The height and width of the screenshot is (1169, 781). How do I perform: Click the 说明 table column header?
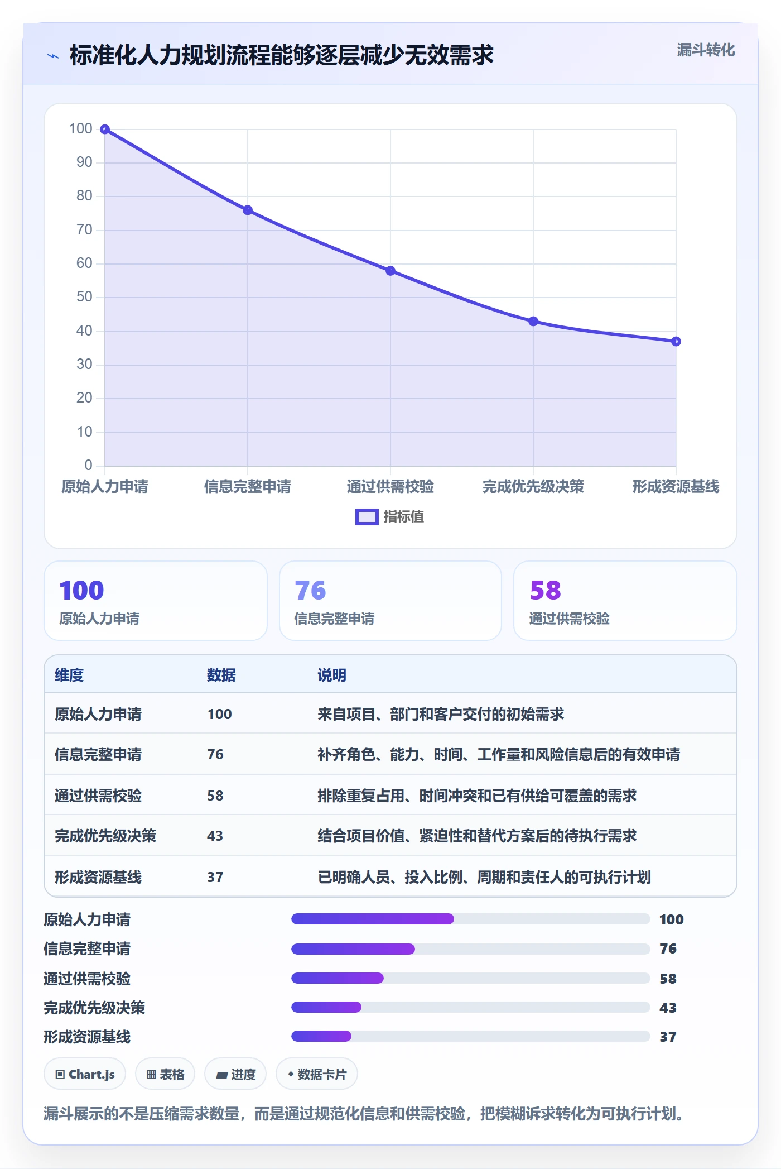332,675
